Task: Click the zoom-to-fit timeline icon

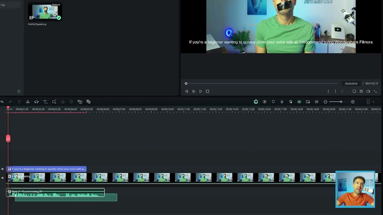Action: [x=317, y=102]
